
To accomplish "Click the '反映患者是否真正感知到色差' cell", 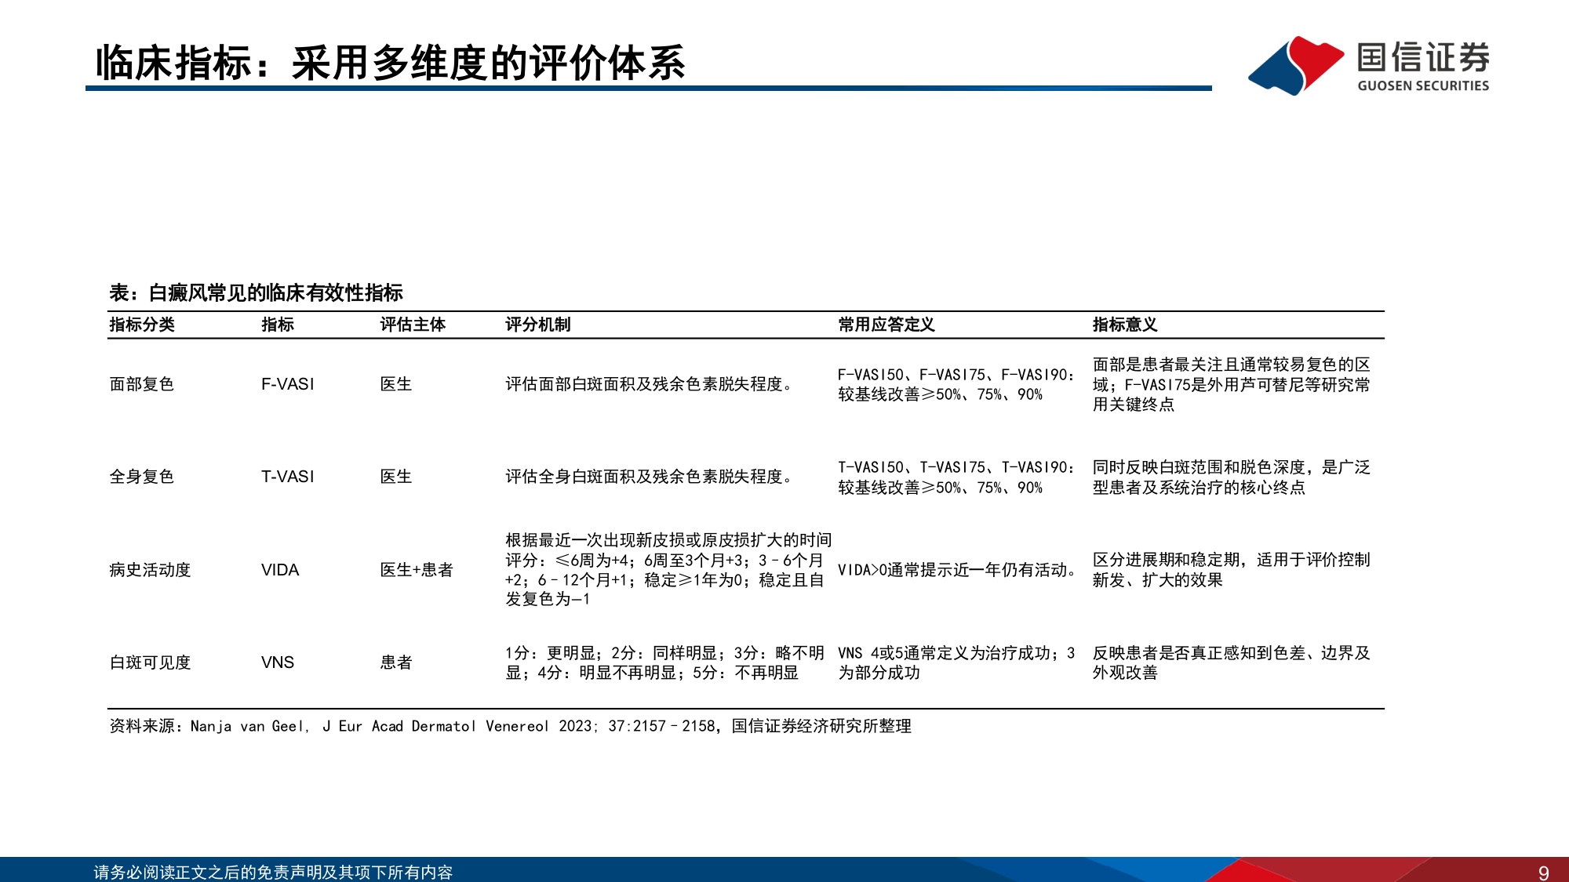I will (1232, 662).
